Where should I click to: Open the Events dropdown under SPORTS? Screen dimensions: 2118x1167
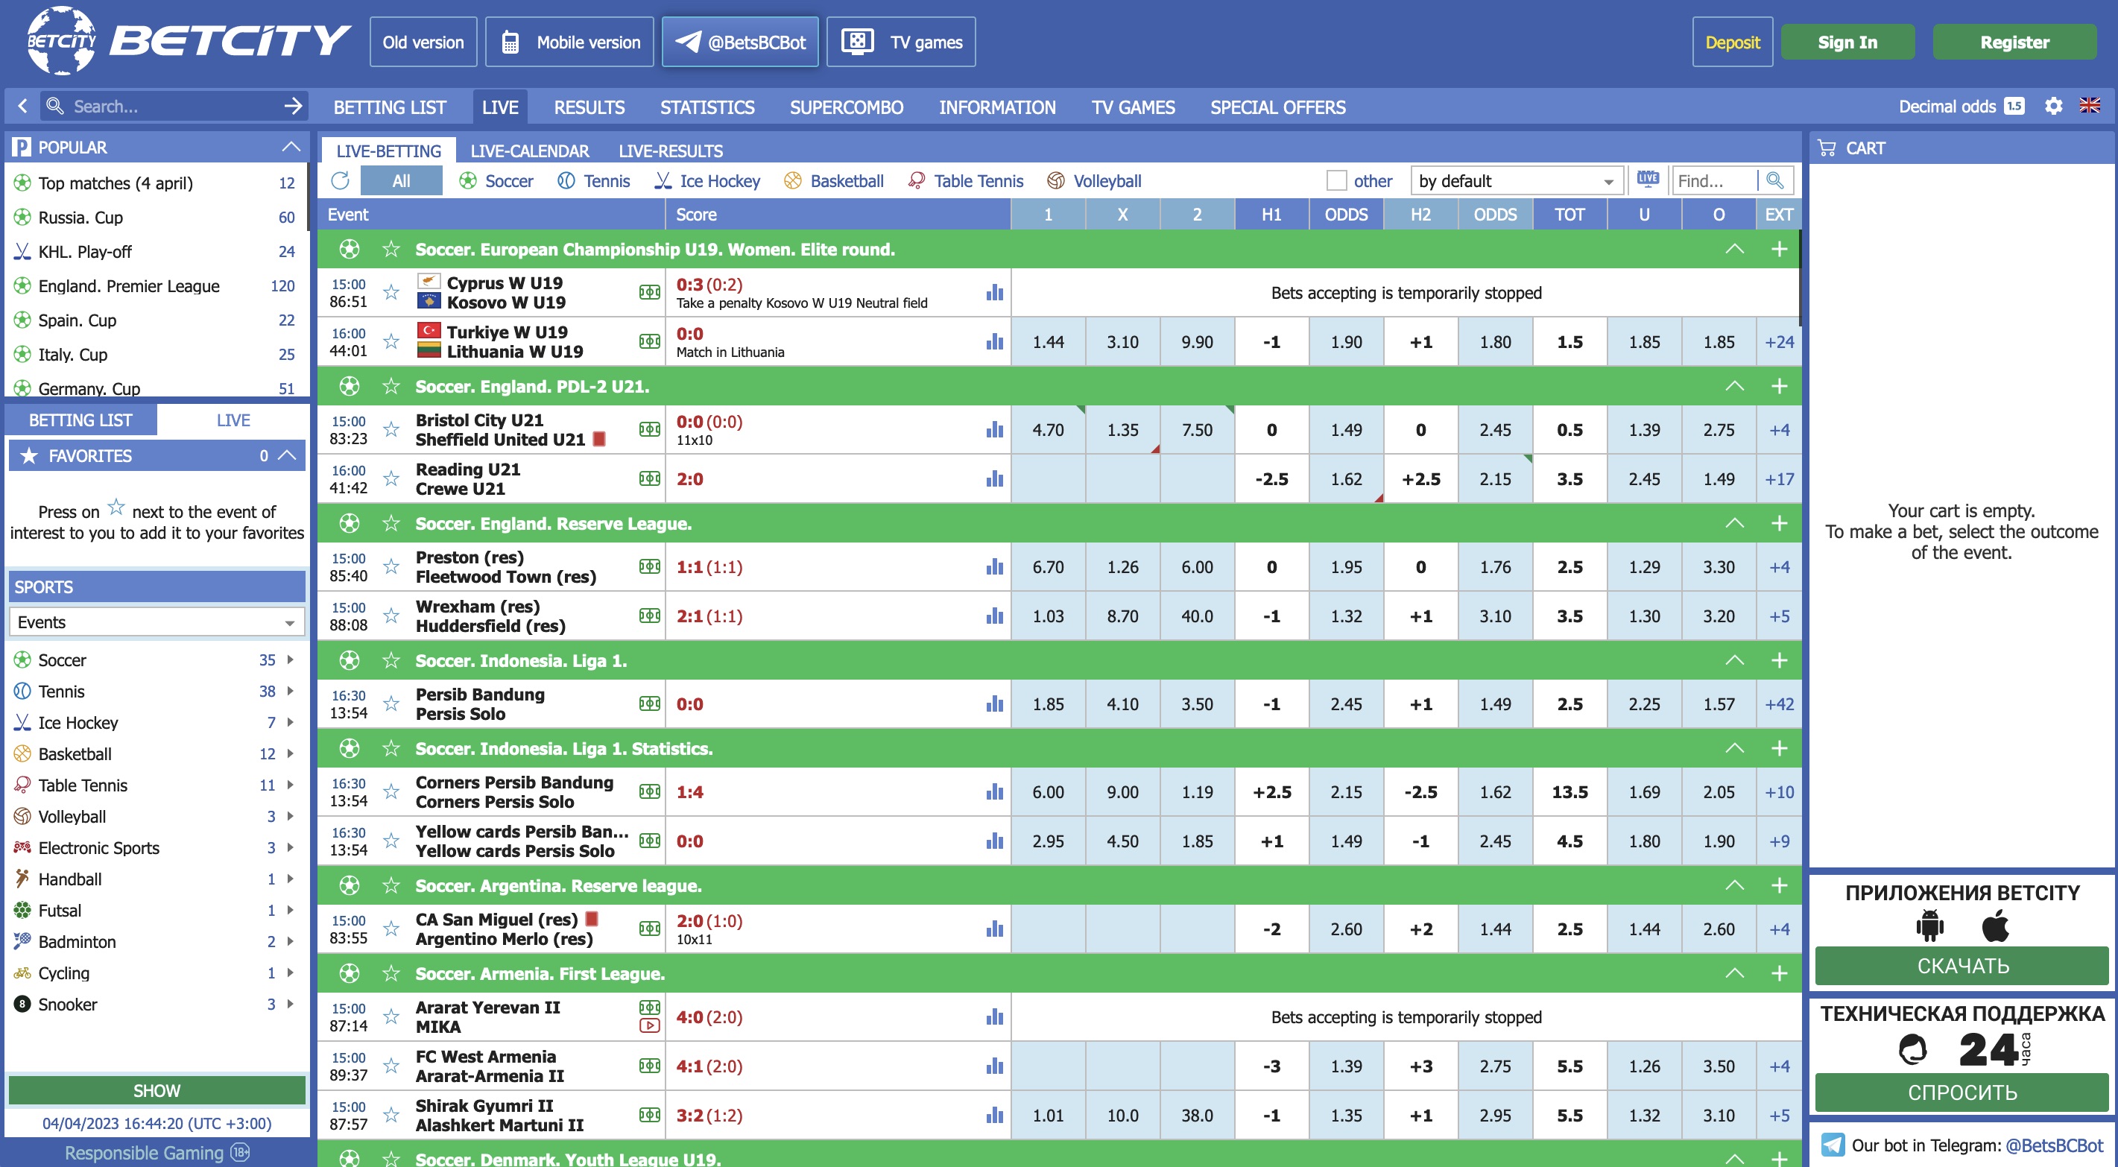pos(157,622)
